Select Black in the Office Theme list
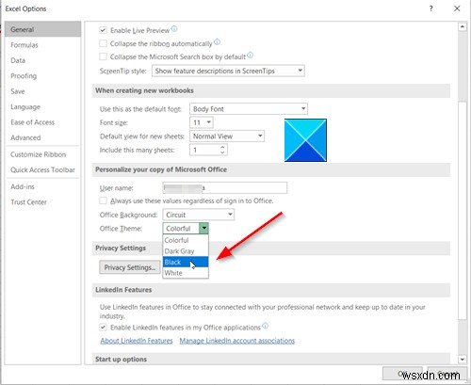Viewport: 471px width, 385px height. pos(186,262)
